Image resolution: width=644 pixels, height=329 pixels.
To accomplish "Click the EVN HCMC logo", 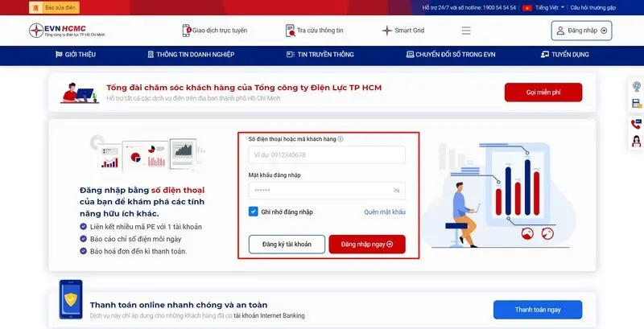I will tap(67, 31).
